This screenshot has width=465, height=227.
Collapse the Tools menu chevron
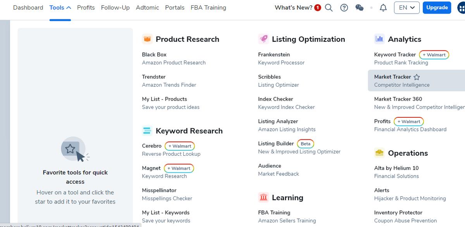click(x=69, y=8)
